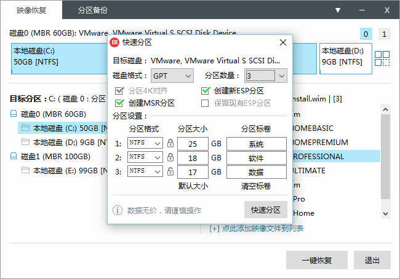Uncheck the 创建新ESP分区 checkbox

[205, 90]
